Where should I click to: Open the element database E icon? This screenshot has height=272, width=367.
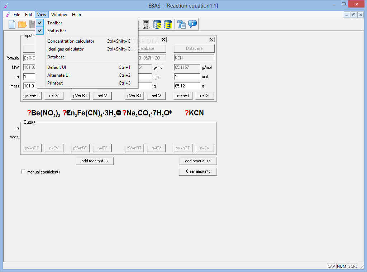[x=168, y=24]
